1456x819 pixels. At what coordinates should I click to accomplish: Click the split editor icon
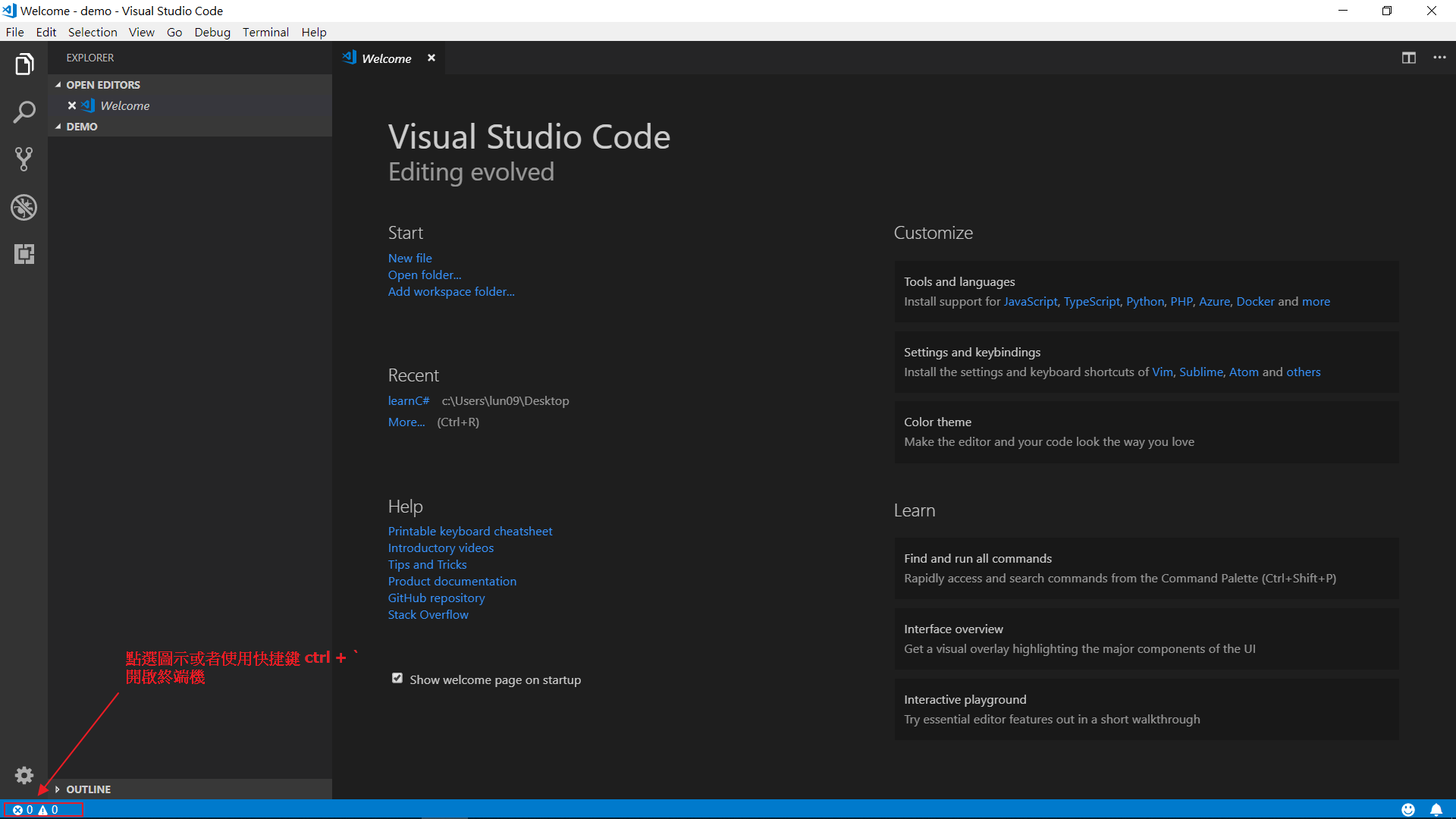(1409, 58)
